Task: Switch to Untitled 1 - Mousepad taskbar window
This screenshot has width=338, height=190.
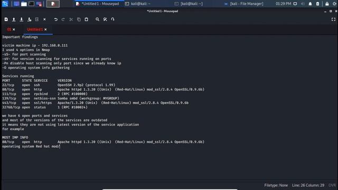Action: pos(97,4)
